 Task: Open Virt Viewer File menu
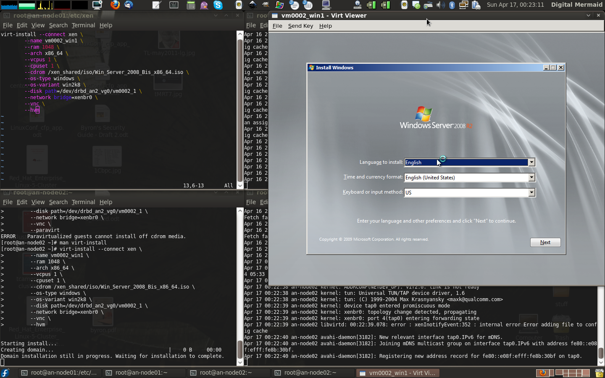277,26
